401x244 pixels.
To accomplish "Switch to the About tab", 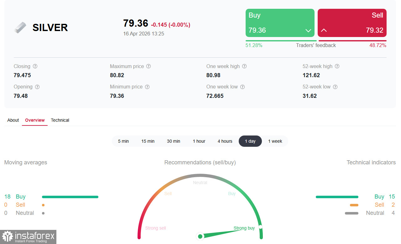I will [13, 120].
